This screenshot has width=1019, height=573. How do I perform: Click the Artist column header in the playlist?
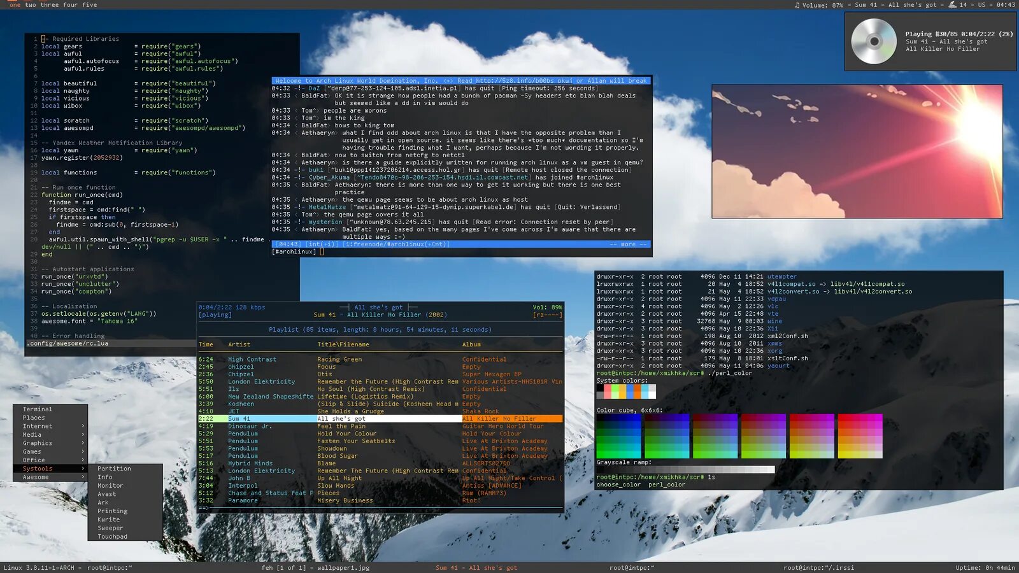pyautogui.click(x=239, y=344)
